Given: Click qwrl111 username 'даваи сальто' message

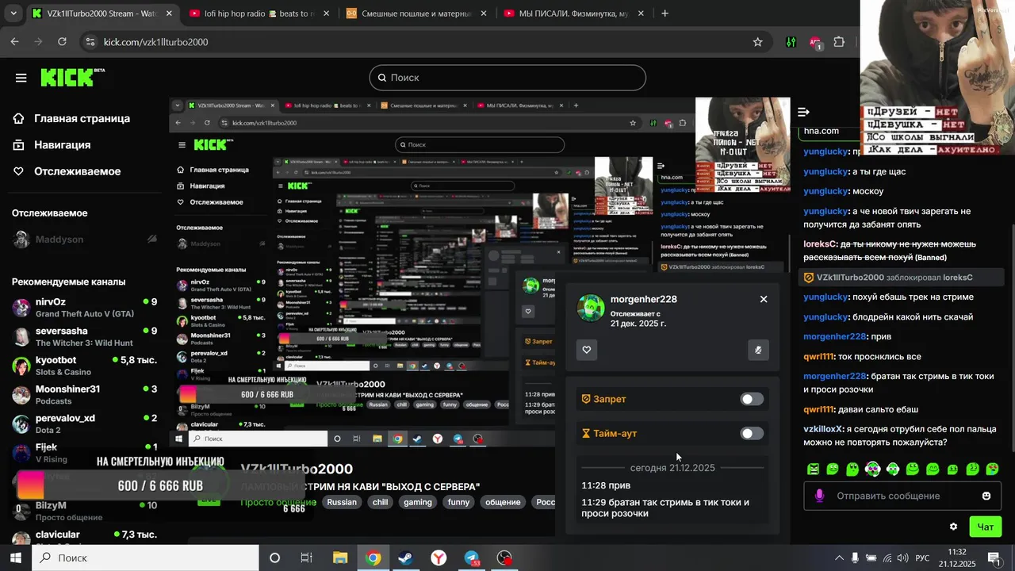Looking at the screenshot, I should click(x=818, y=409).
